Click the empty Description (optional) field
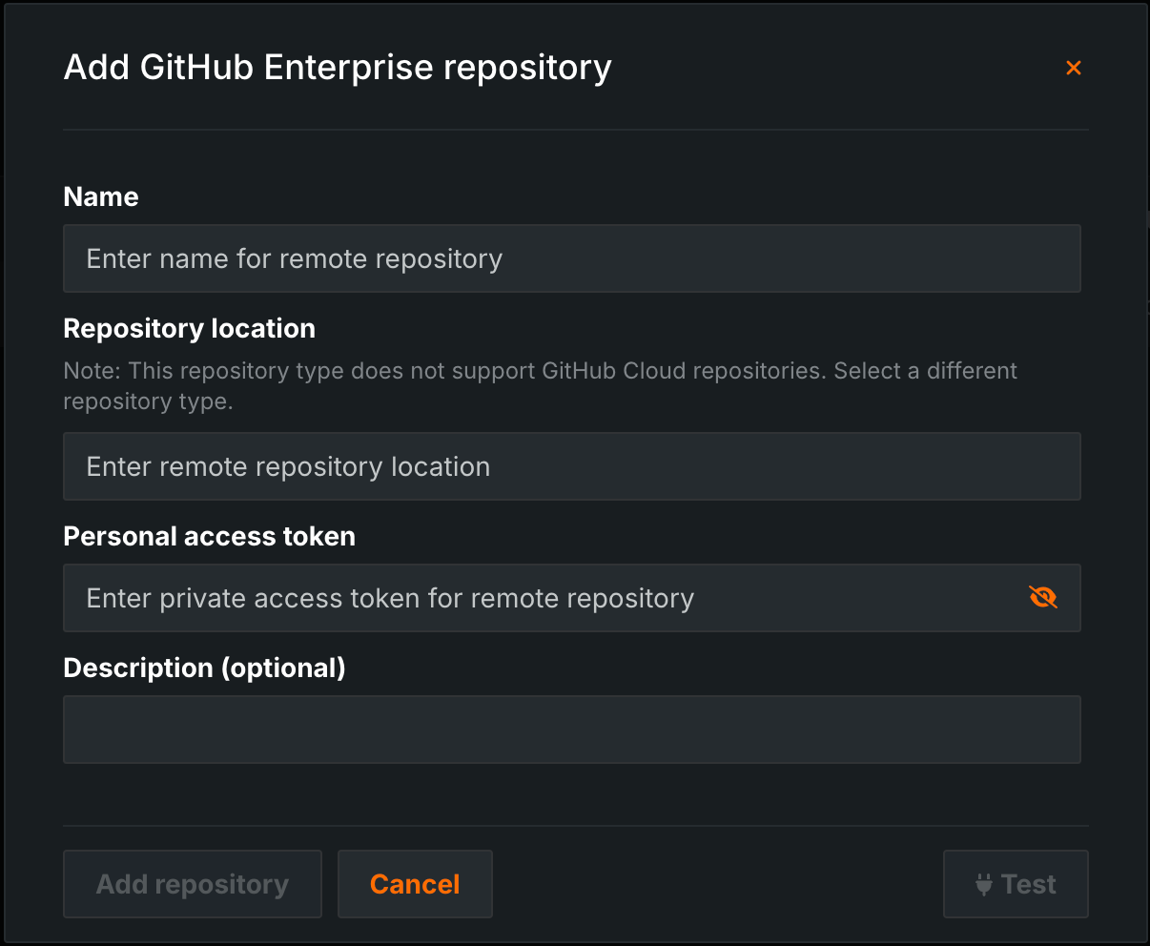This screenshot has height=946, width=1150. [x=572, y=730]
